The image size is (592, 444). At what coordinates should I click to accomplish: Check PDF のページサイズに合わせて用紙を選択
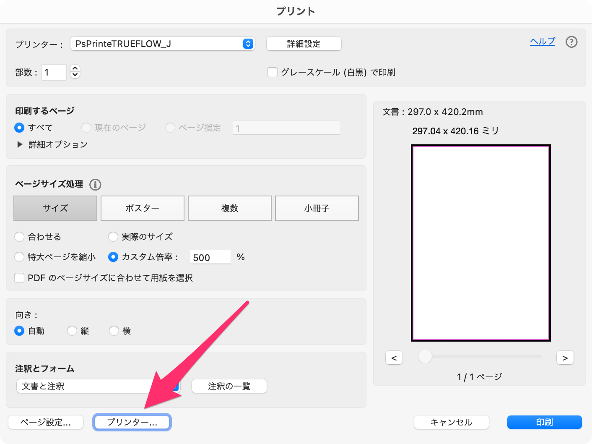[x=19, y=277]
